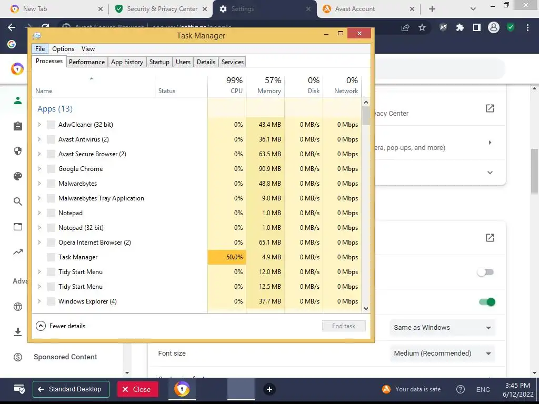
Task: Switch to the Startup tab
Action: tap(159, 62)
